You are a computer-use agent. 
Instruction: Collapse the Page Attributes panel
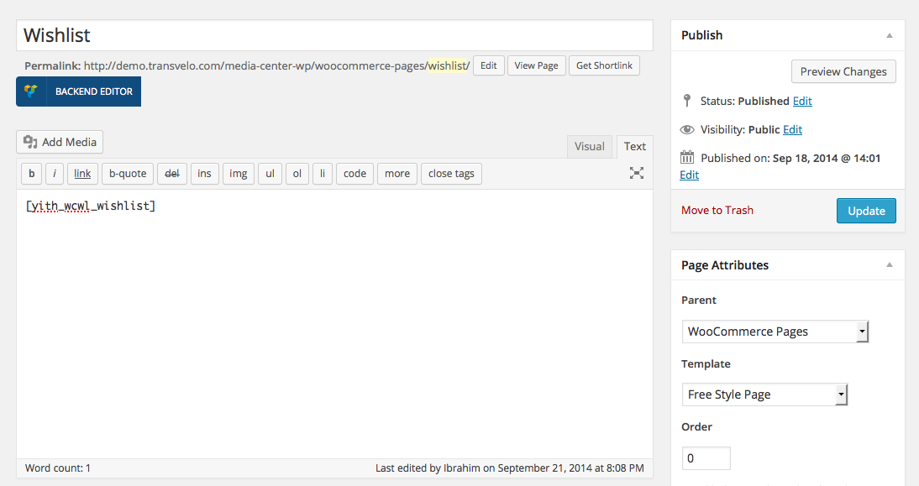point(889,265)
